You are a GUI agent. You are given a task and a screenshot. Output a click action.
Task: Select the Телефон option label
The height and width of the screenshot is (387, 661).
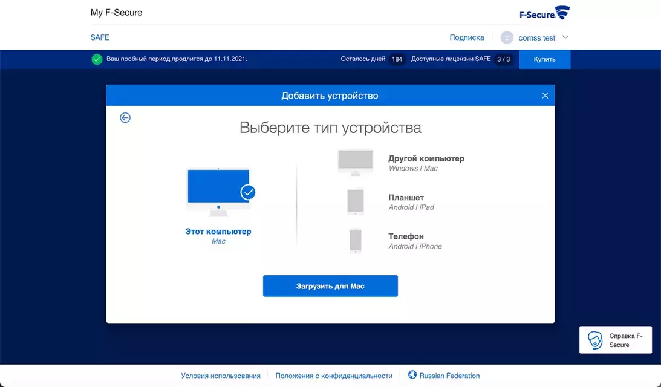pos(406,236)
